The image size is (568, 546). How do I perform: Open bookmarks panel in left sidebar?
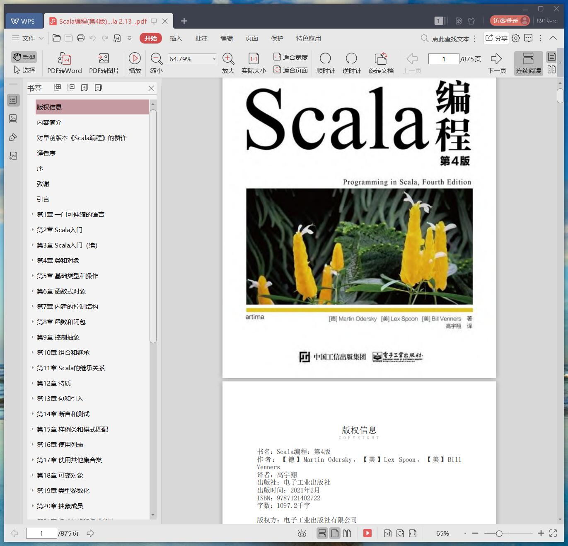13,100
